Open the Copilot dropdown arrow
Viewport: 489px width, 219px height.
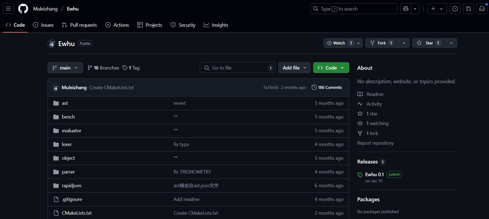pyautogui.click(x=415, y=9)
